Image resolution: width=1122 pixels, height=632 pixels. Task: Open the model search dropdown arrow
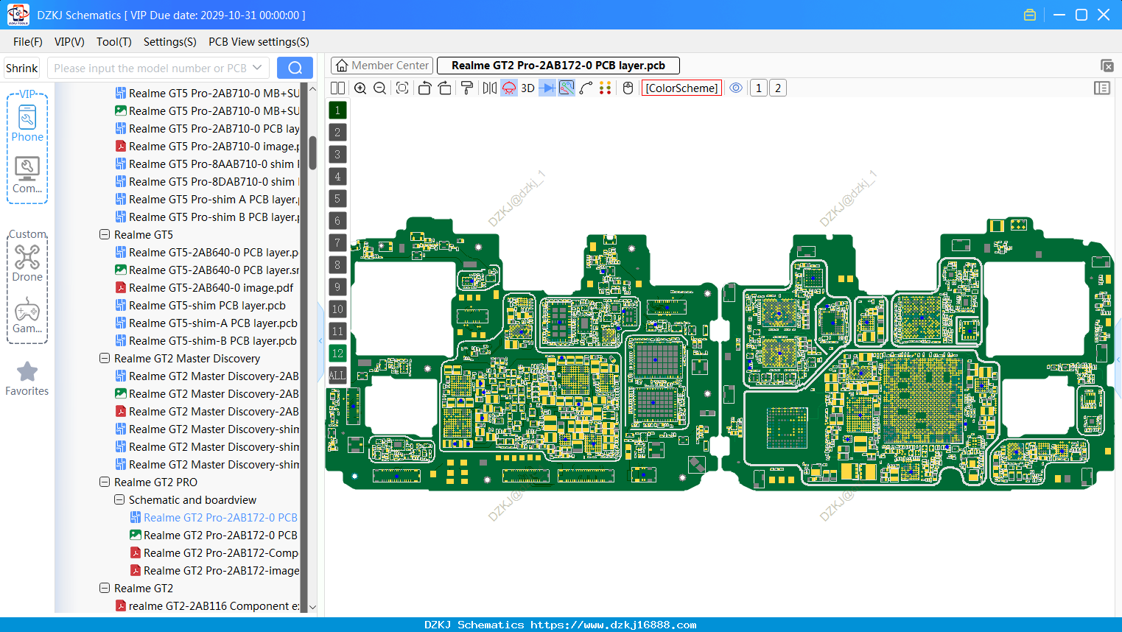click(257, 68)
